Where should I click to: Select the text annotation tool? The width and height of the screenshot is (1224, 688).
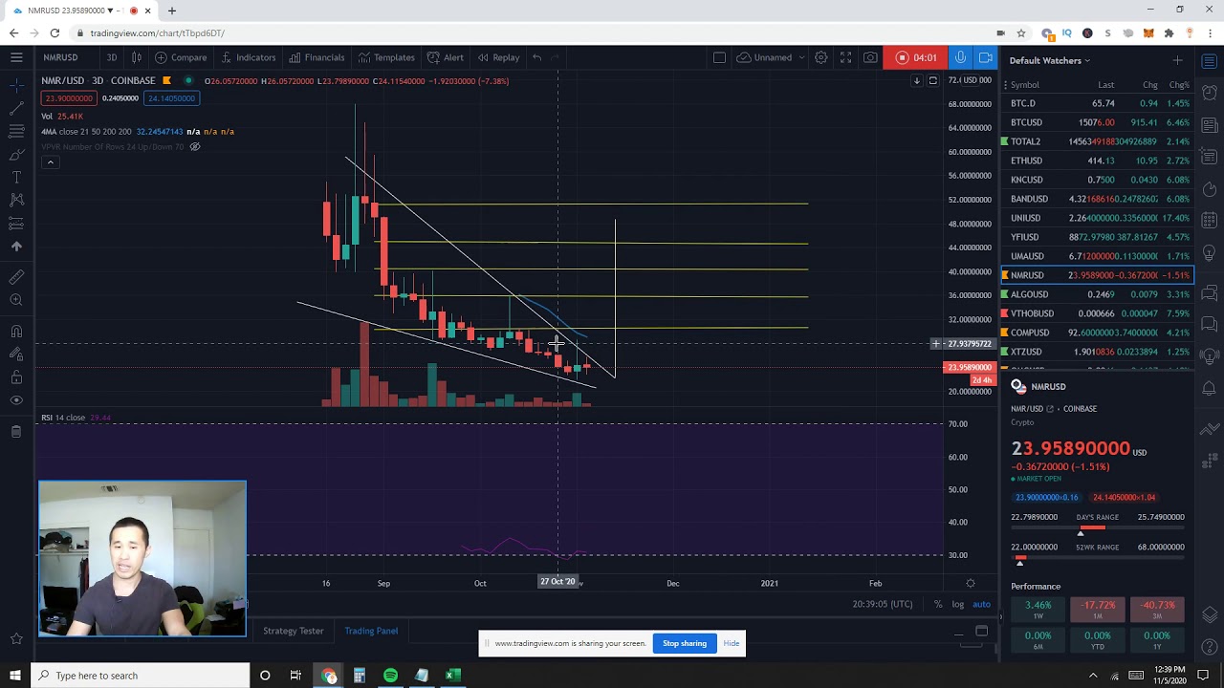point(16,177)
